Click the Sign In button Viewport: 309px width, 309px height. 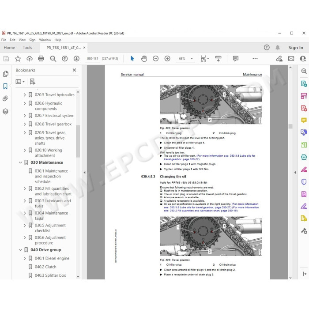point(296,48)
